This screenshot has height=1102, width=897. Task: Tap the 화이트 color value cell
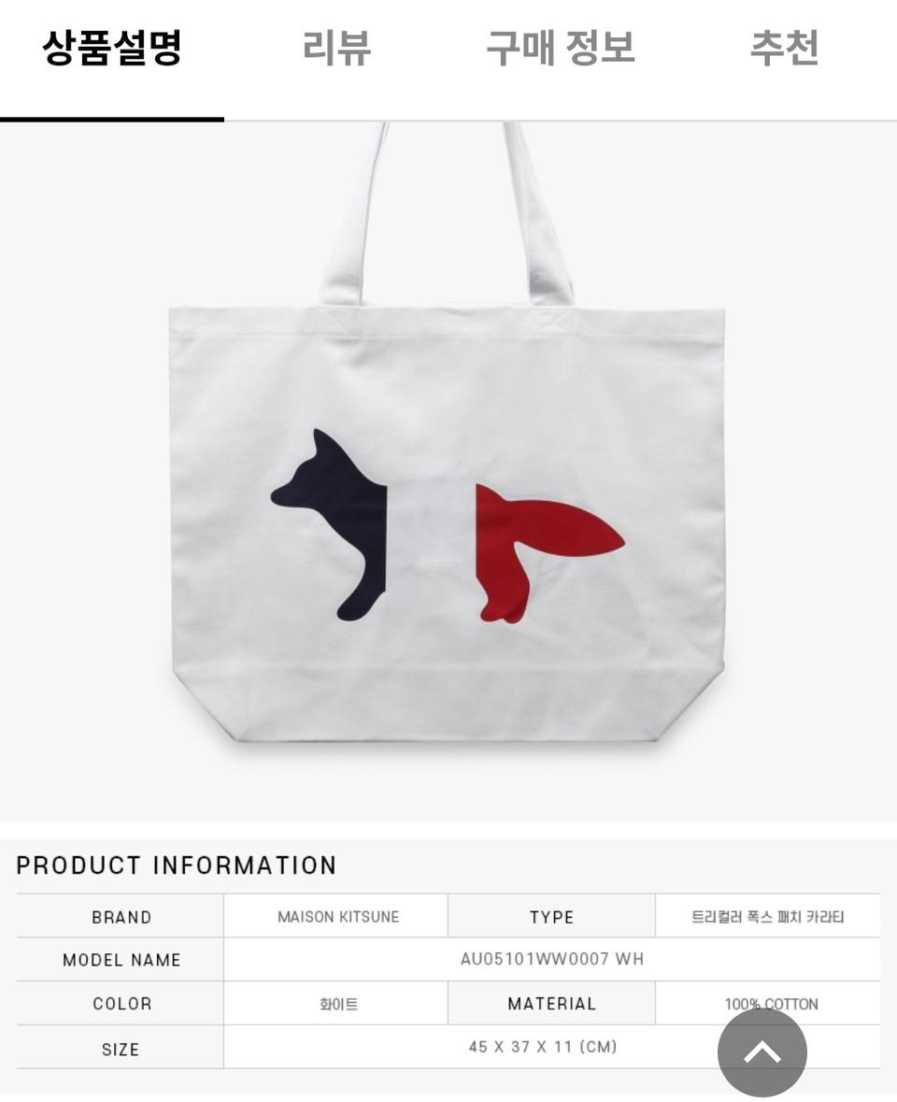(338, 1004)
